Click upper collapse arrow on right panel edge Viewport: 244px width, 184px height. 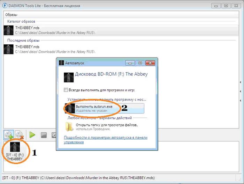tap(240, 82)
